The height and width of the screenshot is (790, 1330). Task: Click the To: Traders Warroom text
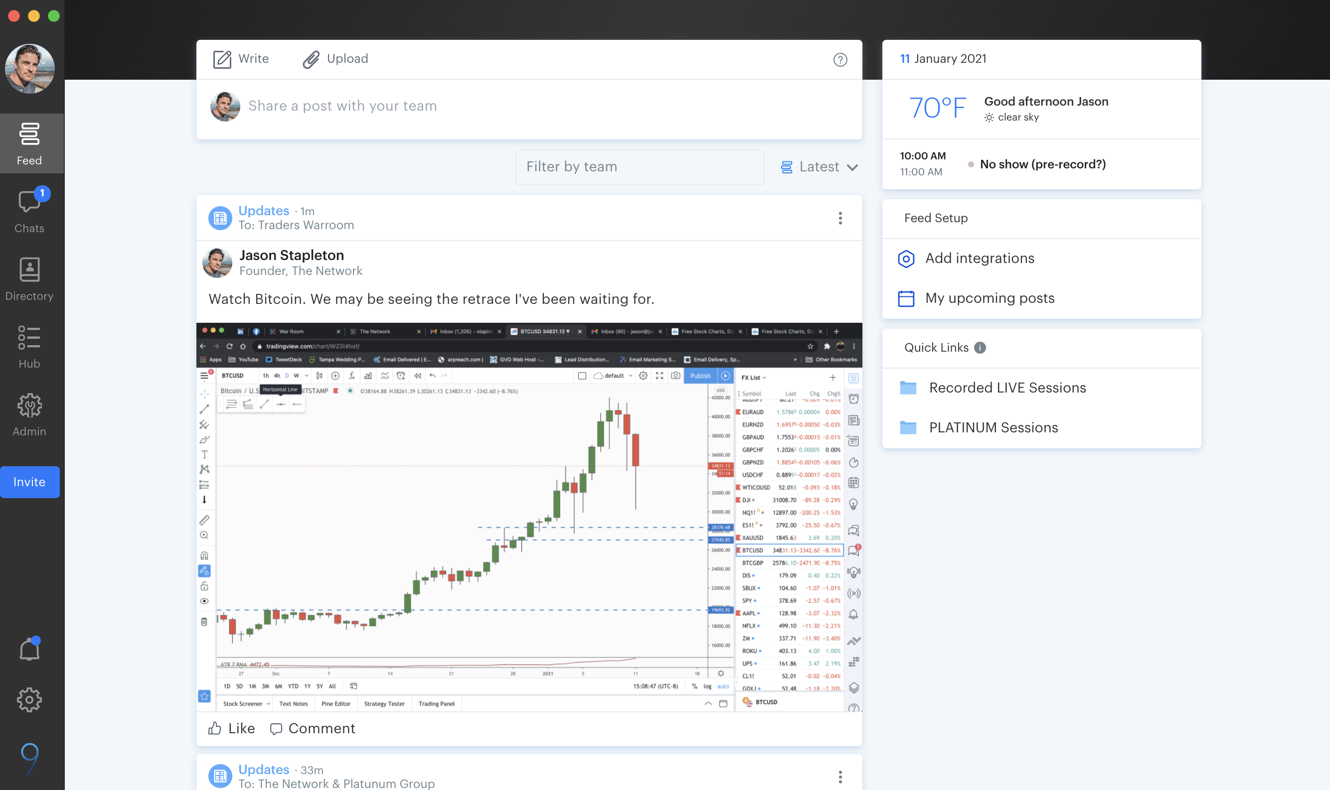click(x=296, y=225)
